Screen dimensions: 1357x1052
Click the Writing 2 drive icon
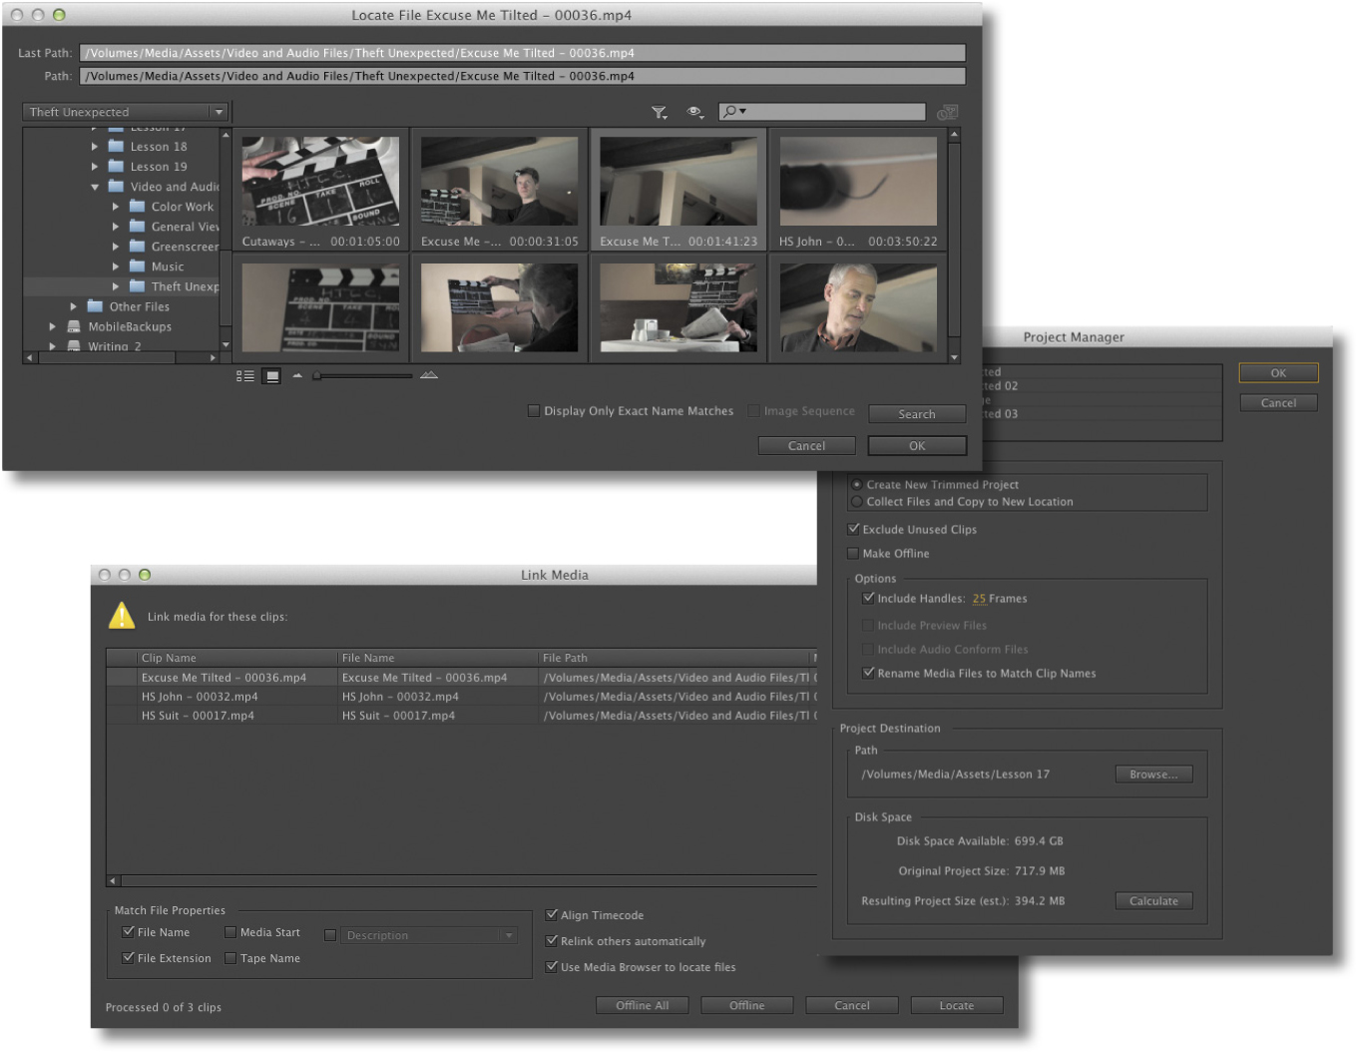click(x=74, y=346)
